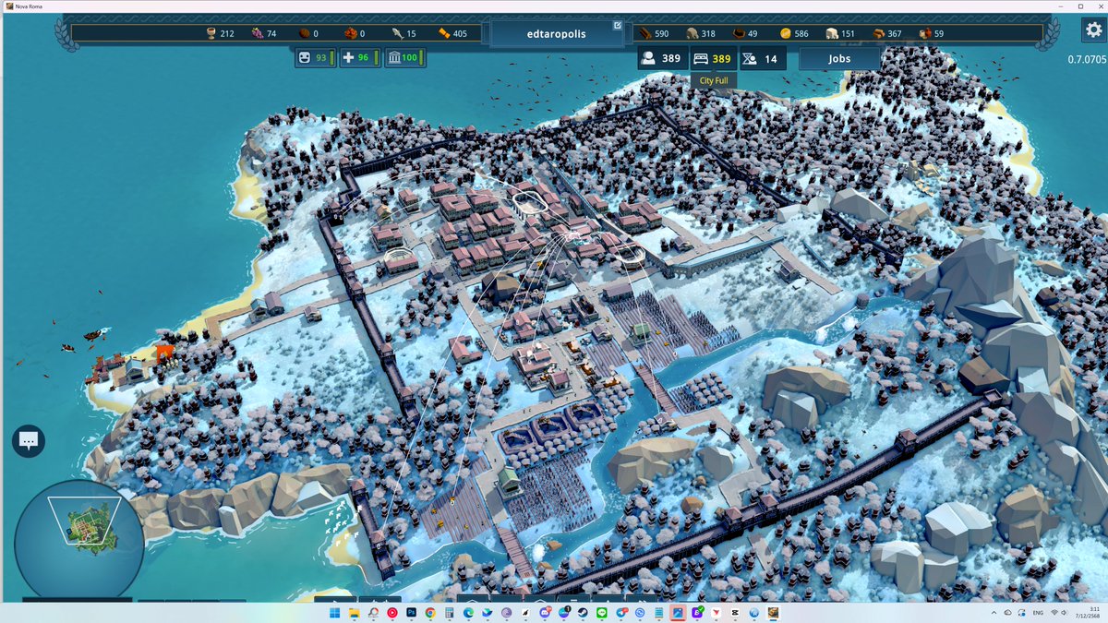Click the hourglass timer icon
Viewport: 1108px width, 623px height.
pyautogui.click(x=748, y=57)
